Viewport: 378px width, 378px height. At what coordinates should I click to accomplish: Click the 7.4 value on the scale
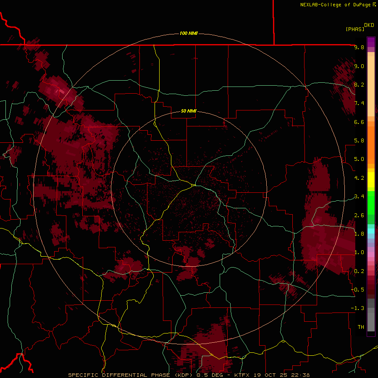click(359, 103)
